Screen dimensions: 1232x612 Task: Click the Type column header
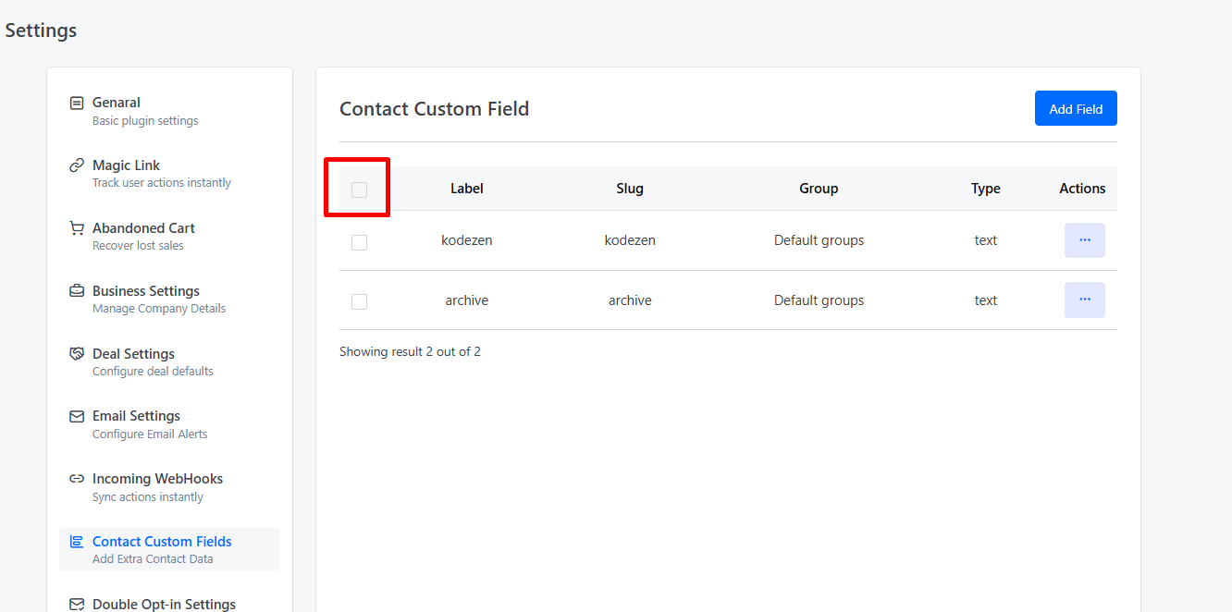tap(986, 189)
